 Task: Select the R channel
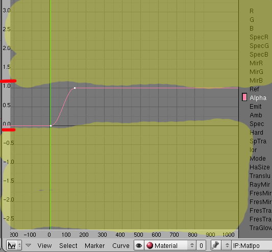point(252,11)
